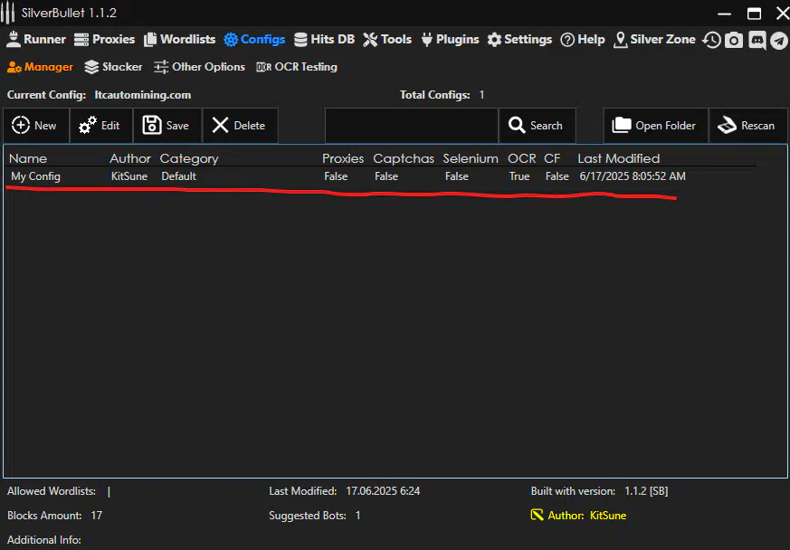The width and height of the screenshot is (790, 550).
Task: Click the KitSune author cell in table
Action: coord(129,176)
